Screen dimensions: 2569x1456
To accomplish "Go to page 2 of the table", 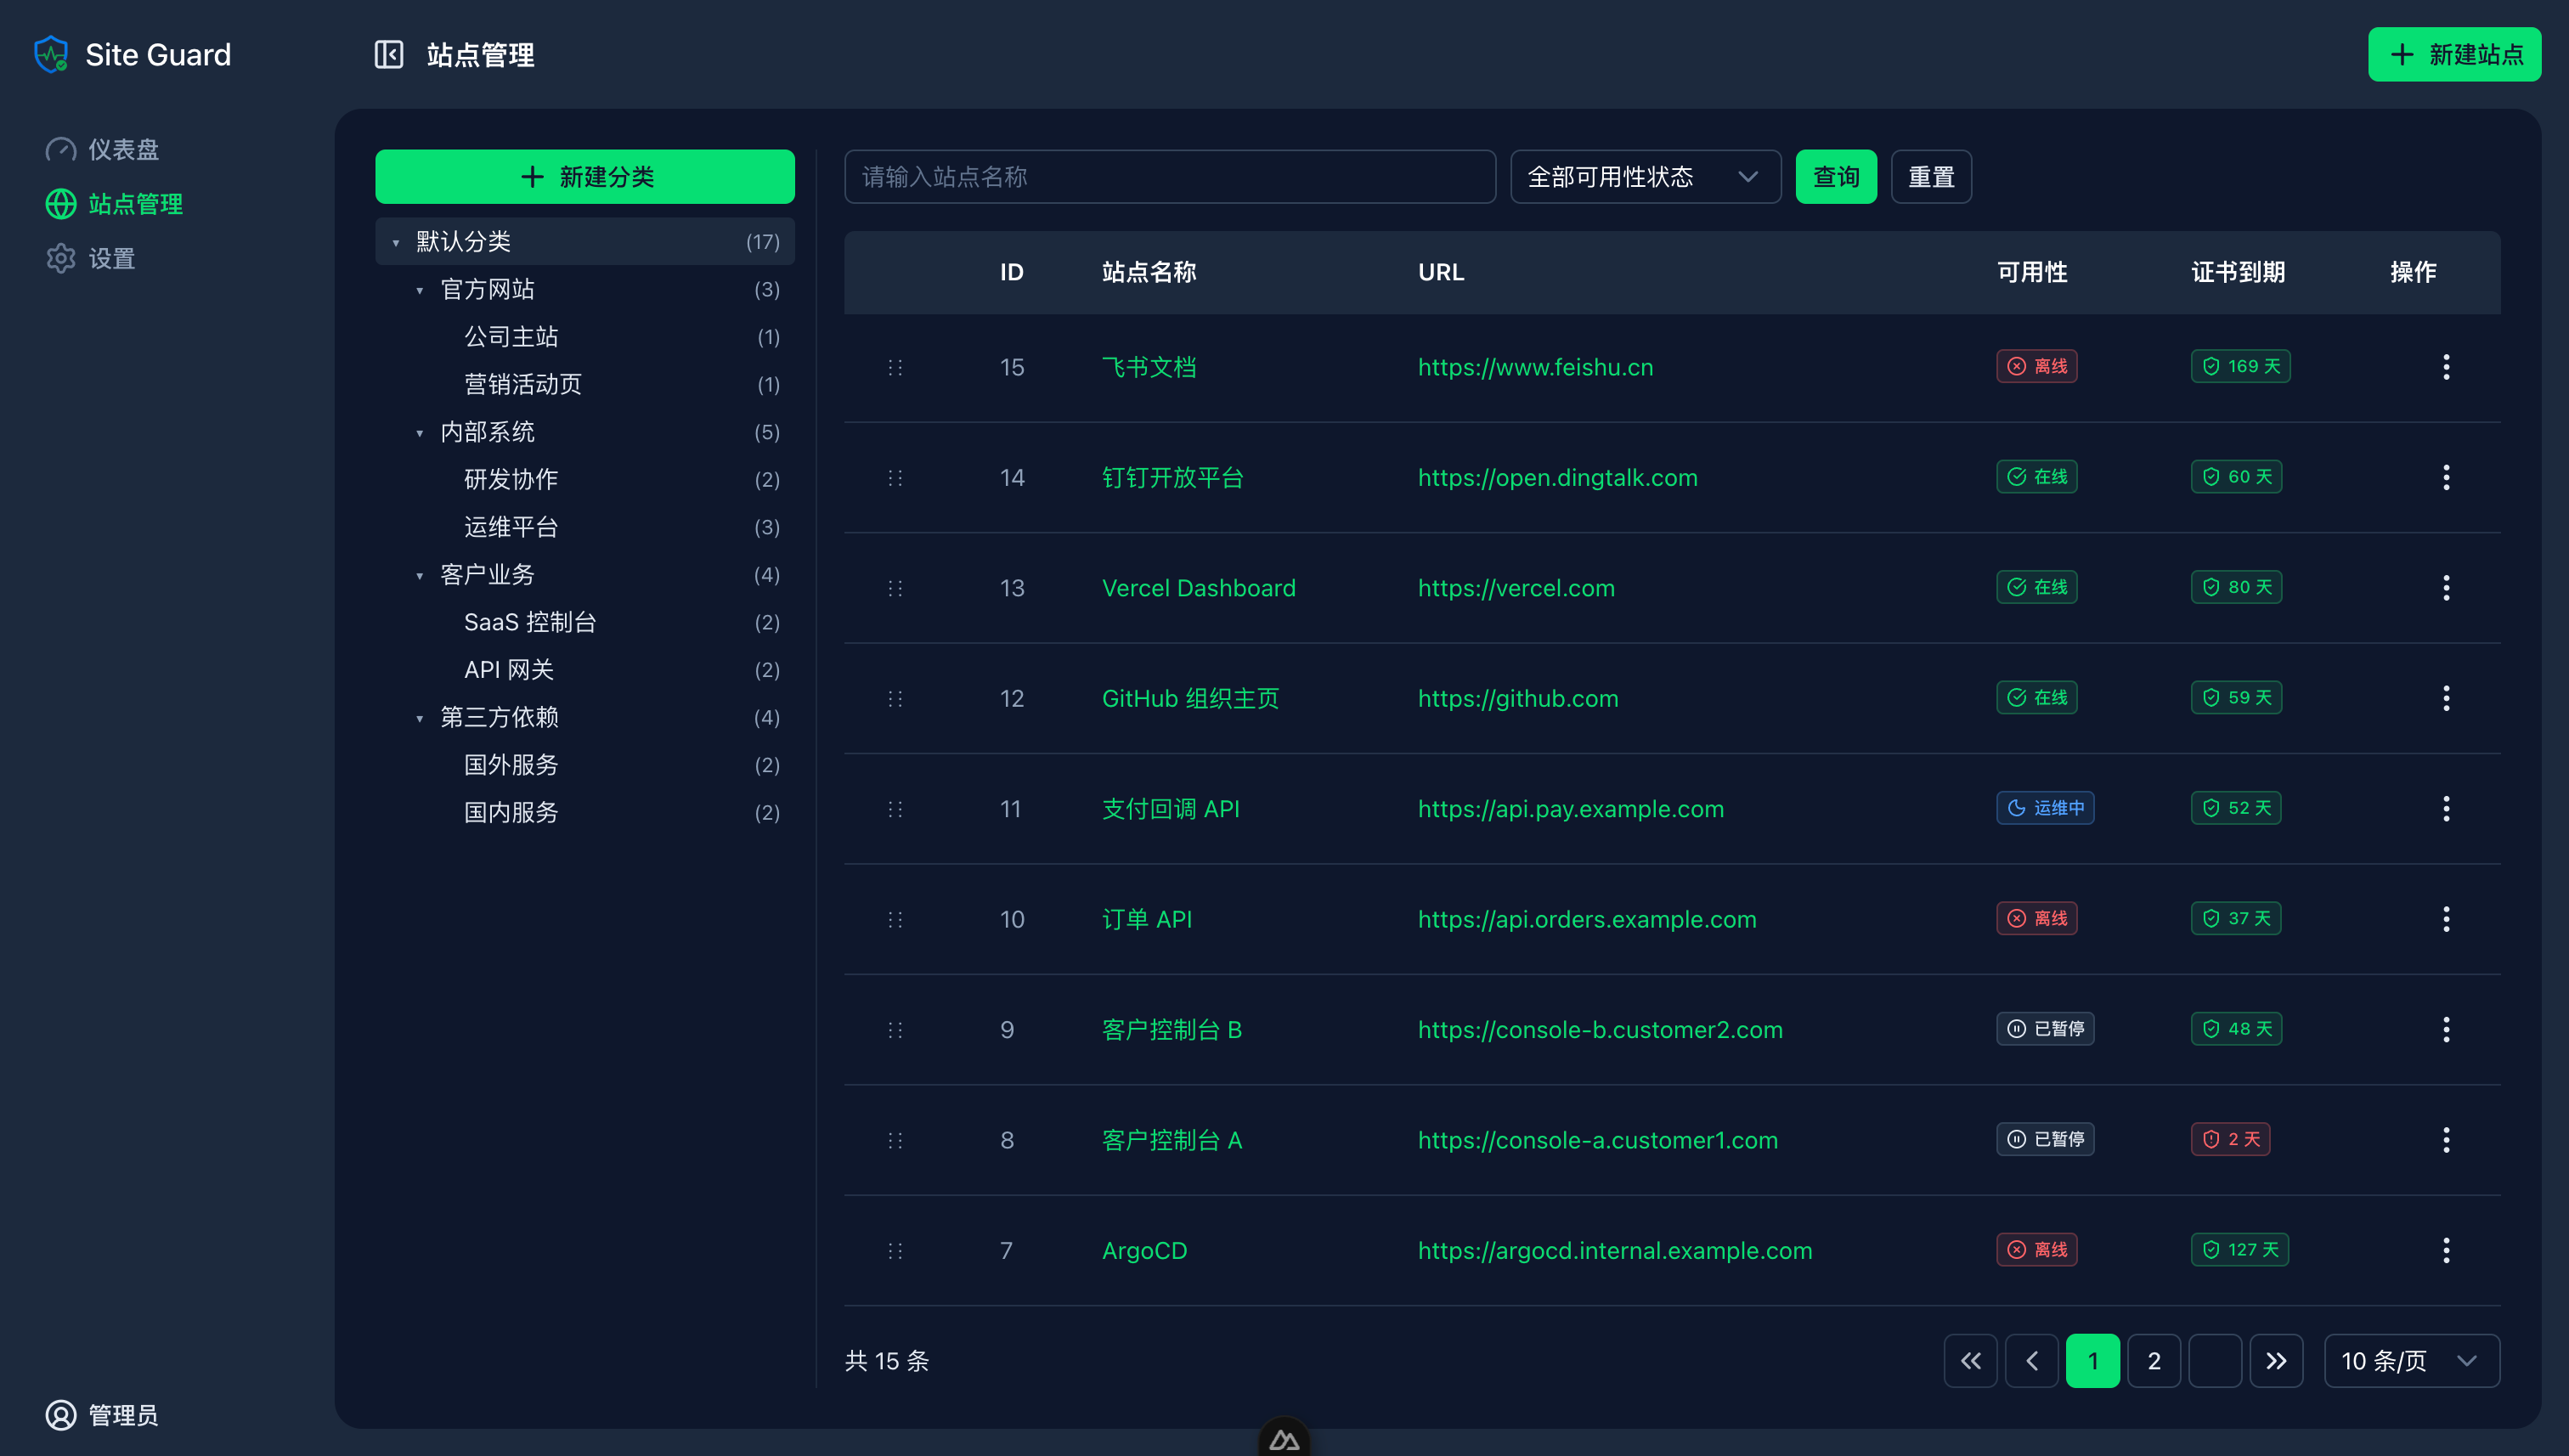I will click(x=2154, y=1360).
